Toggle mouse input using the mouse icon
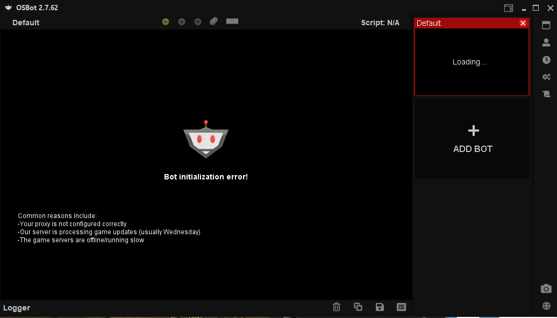The width and height of the screenshot is (557, 318). (213, 21)
